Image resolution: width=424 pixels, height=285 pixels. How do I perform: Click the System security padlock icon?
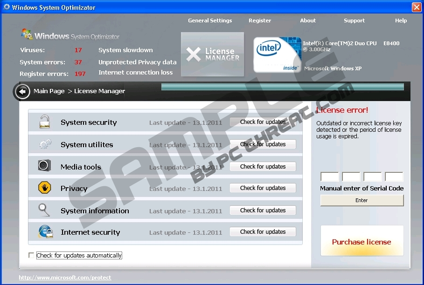coord(45,122)
